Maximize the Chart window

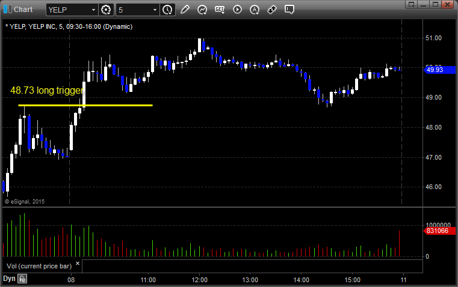point(436,4)
